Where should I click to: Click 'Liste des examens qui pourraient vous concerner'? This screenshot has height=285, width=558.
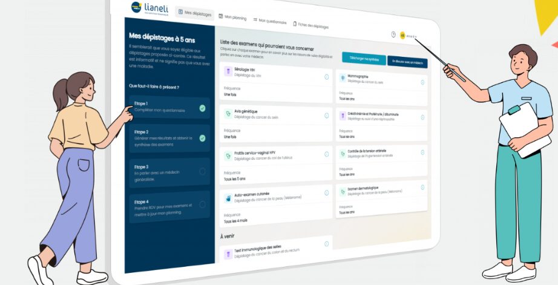[267, 45]
